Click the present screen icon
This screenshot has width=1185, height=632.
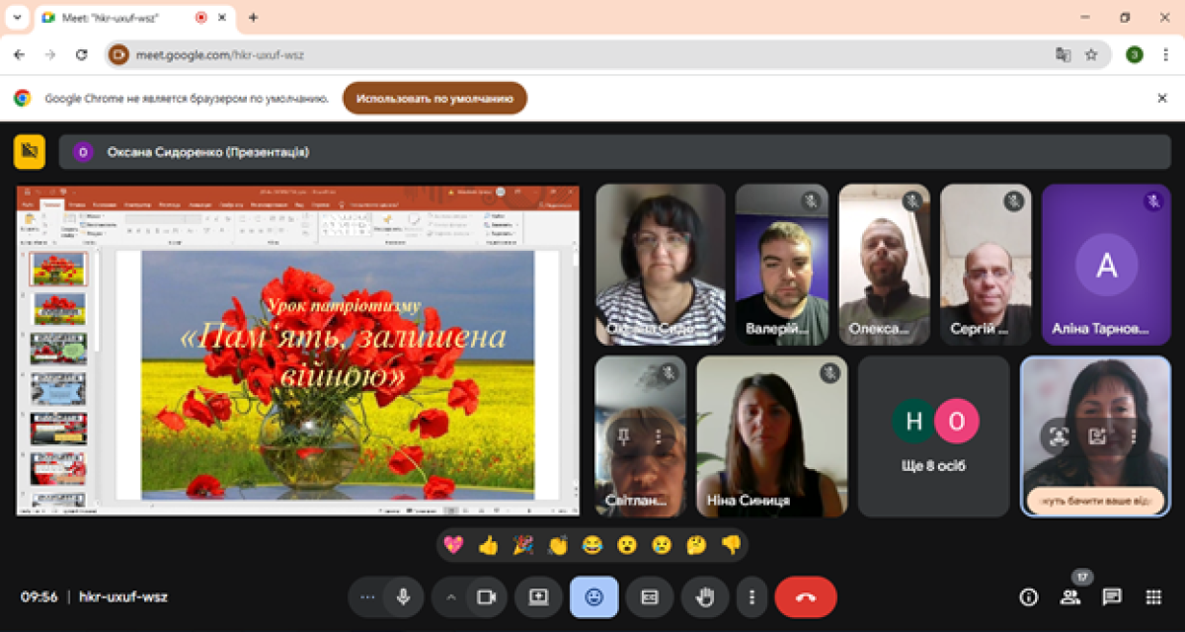point(538,597)
